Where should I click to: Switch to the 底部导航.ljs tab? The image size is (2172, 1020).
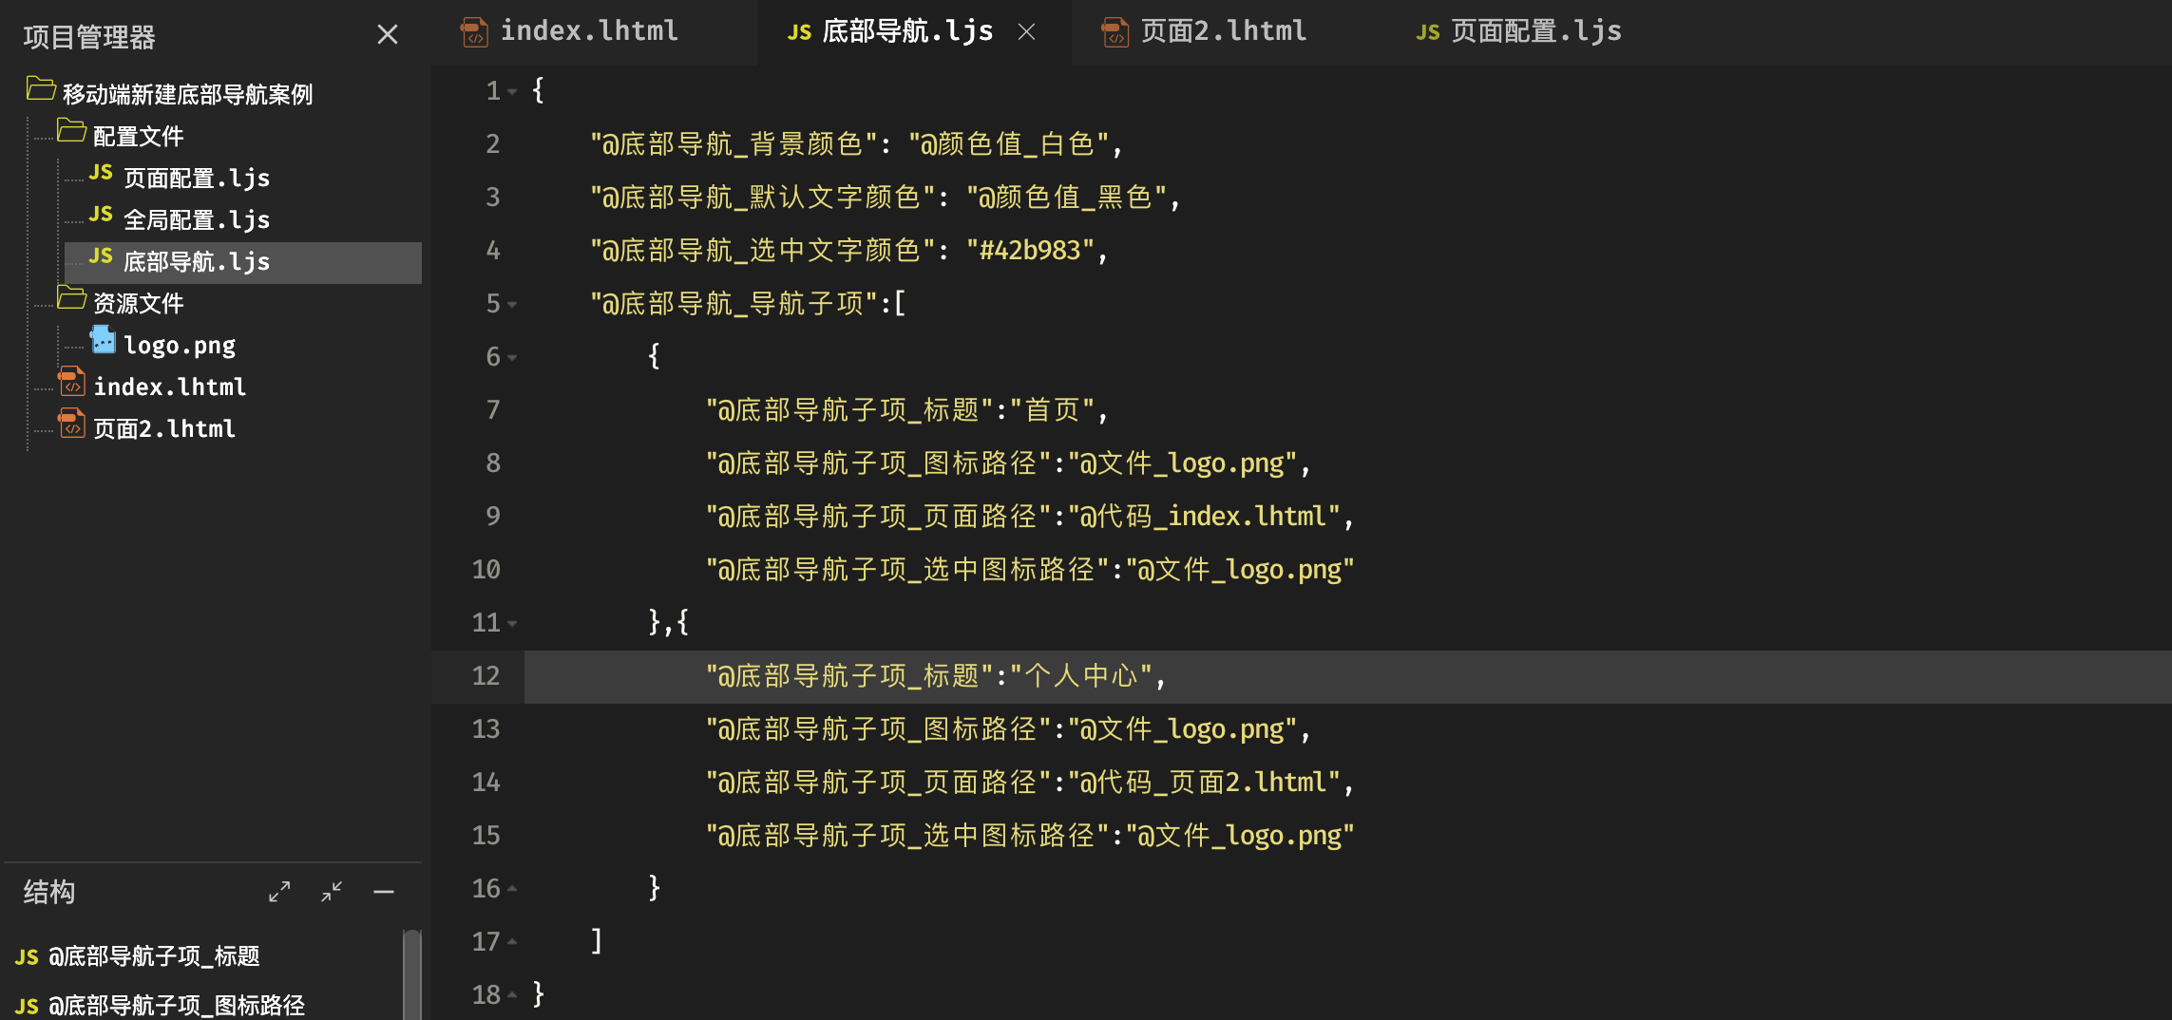[x=907, y=31]
